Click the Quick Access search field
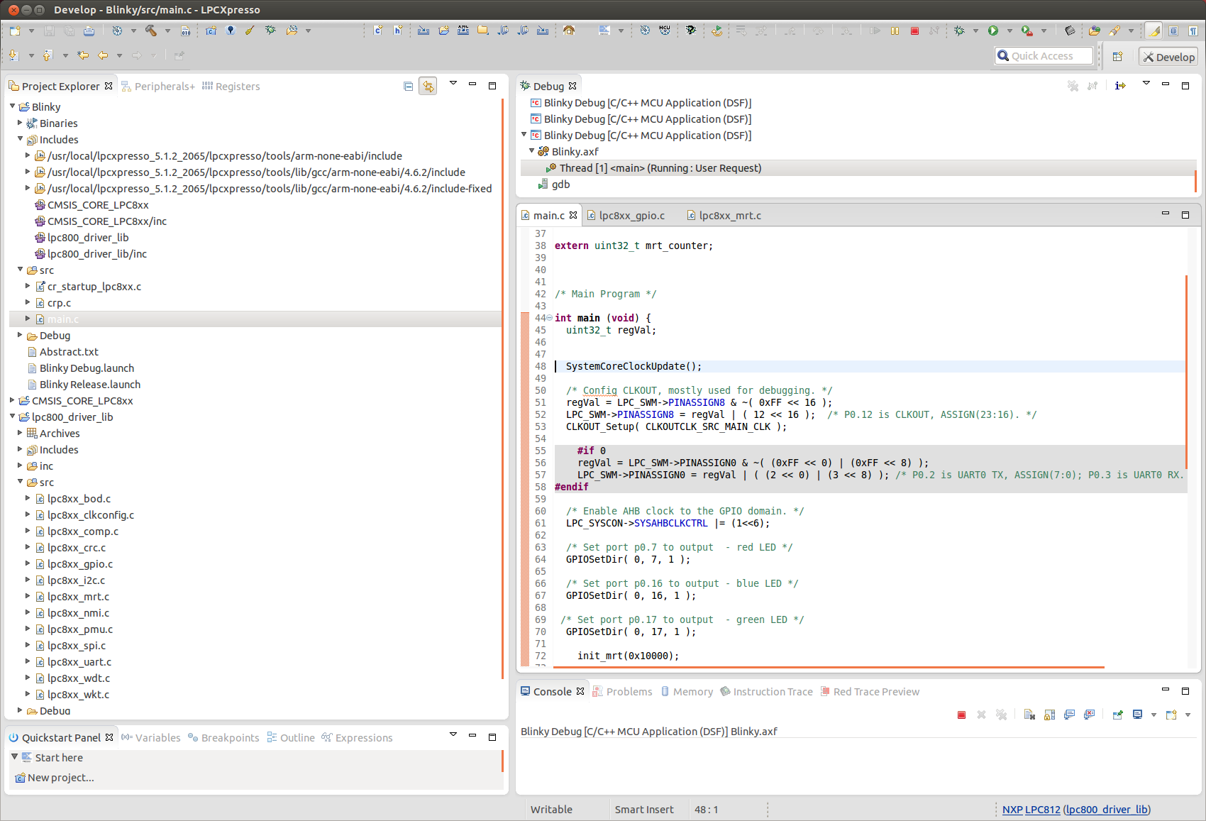 pyautogui.click(x=1044, y=56)
